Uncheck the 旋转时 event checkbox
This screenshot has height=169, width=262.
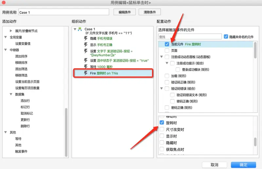161,123
